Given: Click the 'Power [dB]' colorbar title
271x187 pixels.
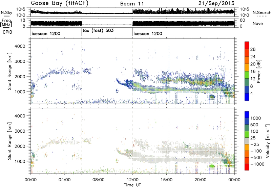Looking at the screenshot, I should (258, 71).
